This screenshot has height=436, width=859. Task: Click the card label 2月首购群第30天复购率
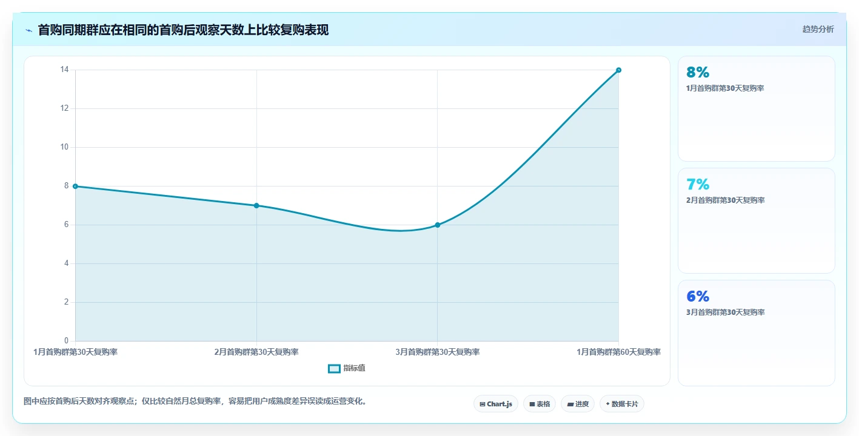[725, 200]
